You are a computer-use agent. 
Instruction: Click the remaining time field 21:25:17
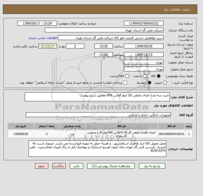(48, 46)
